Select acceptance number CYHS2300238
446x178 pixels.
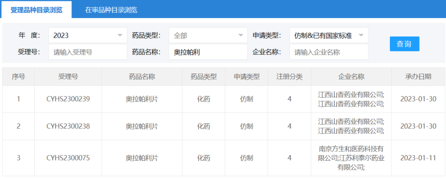(68, 126)
